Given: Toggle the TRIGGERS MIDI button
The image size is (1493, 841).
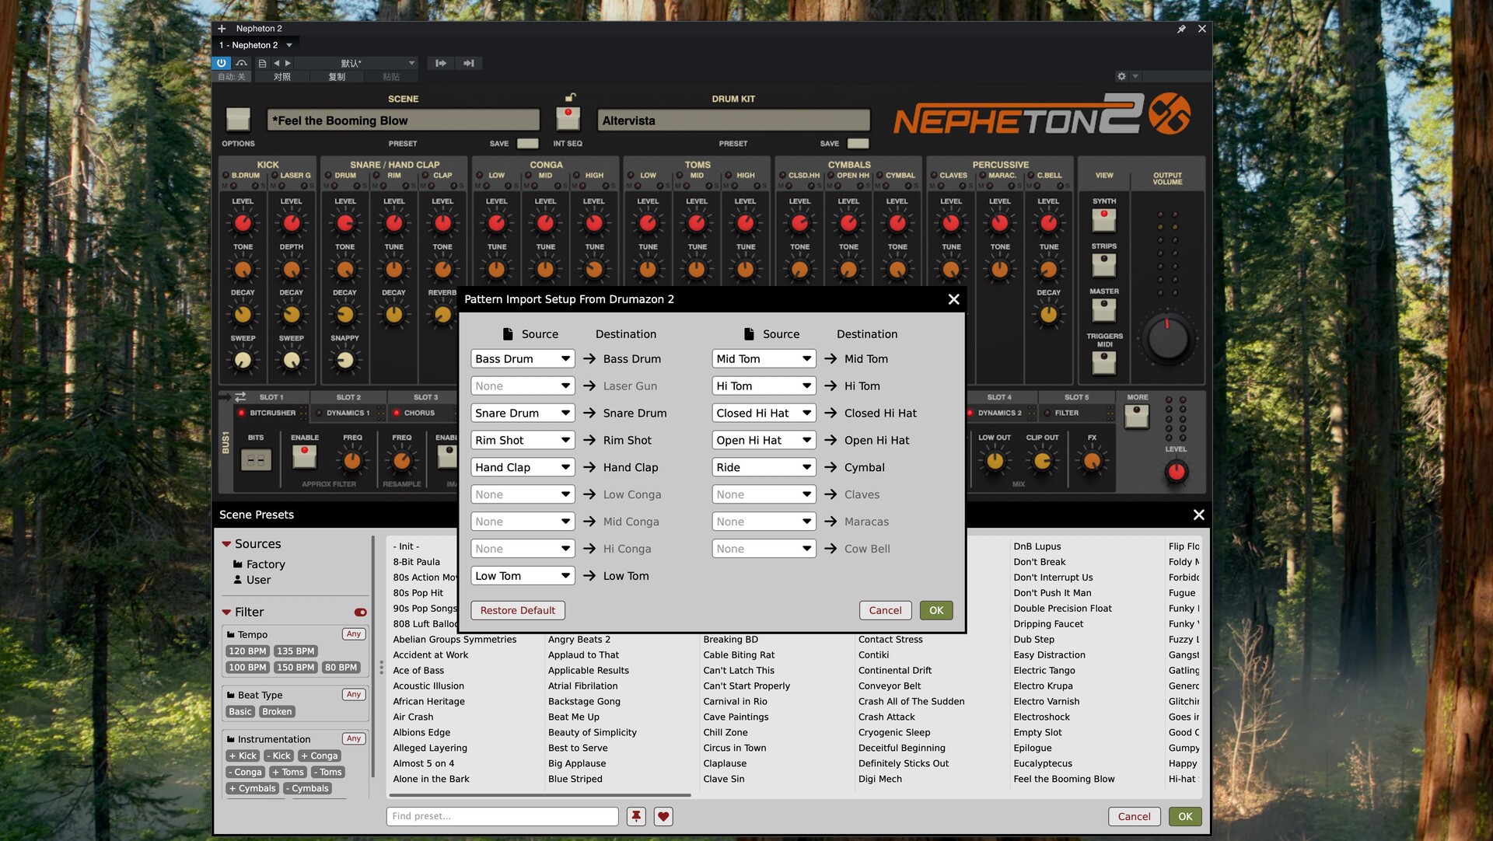Looking at the screenshot, I should [1104, 362].
